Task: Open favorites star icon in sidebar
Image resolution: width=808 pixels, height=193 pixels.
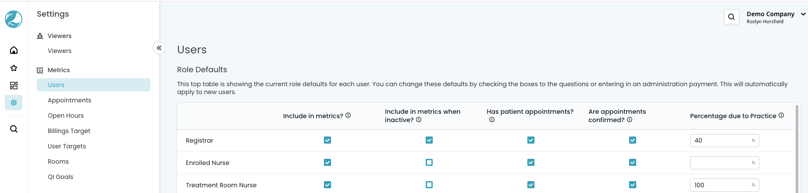Action: tap(14, 68)
